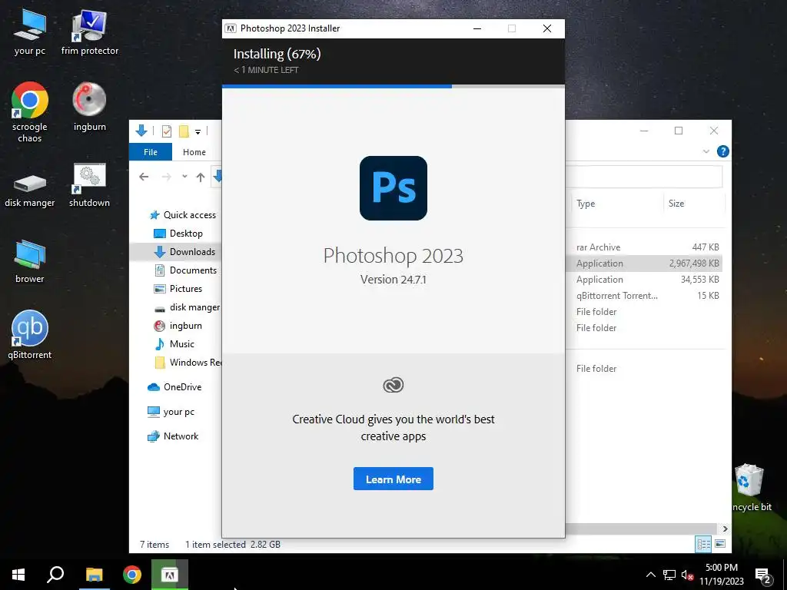Click the installer title bar Adobe icon
The width and height of the screenshot is (787, 590).
point(231,28)
